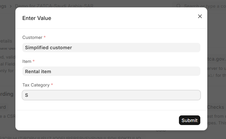Click the Tax Category field label

(36, 85)
